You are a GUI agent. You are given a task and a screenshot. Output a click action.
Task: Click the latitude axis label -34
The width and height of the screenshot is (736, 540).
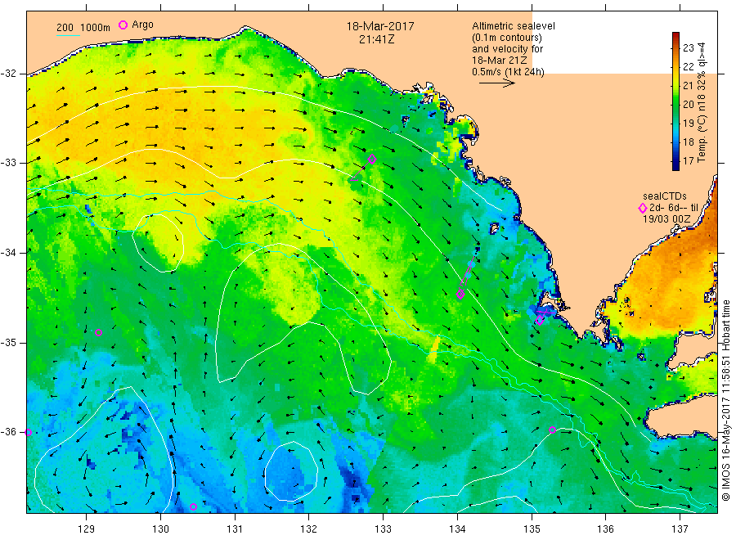[8, 253]
